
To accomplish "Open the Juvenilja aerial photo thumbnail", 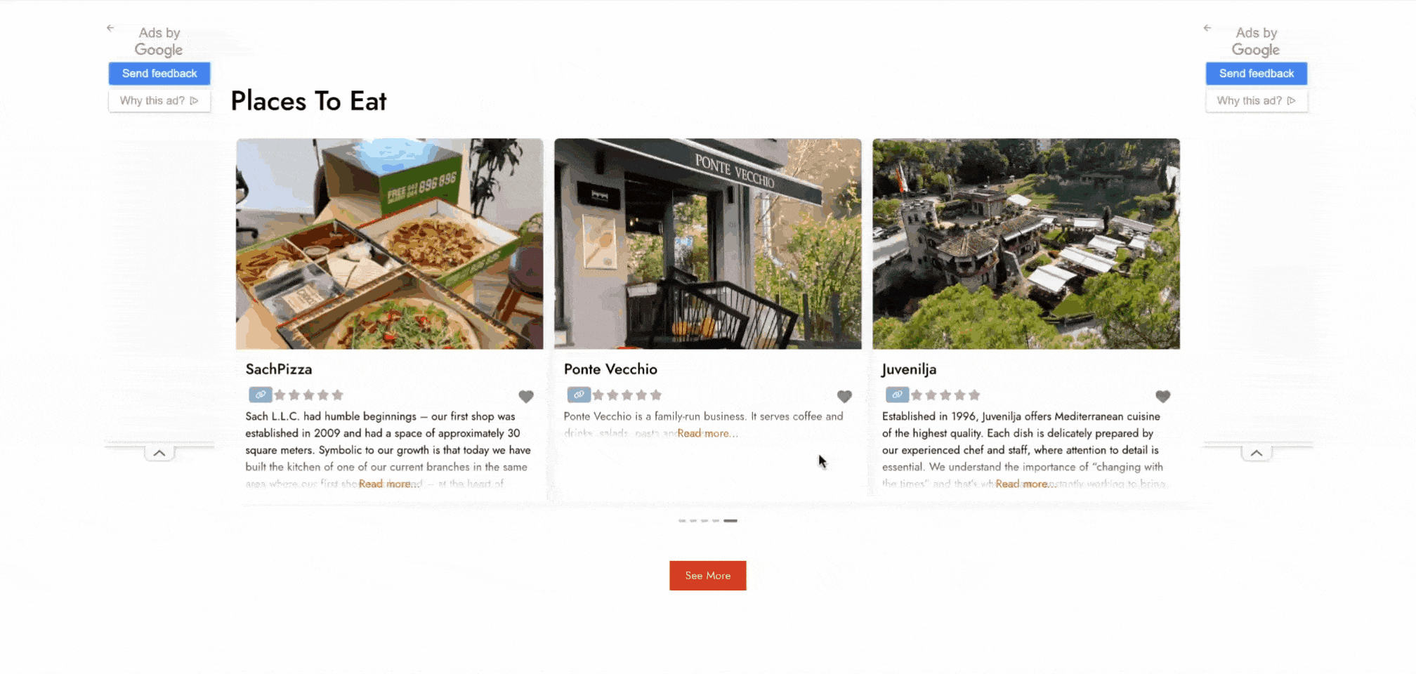I will (x=1025, y=244).
